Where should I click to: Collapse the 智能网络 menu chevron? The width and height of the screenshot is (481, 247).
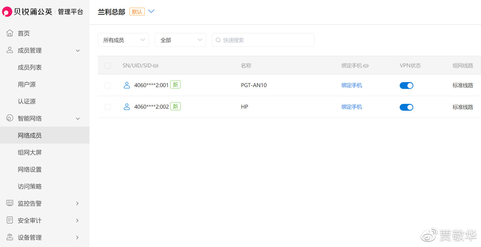coord(78,119)
